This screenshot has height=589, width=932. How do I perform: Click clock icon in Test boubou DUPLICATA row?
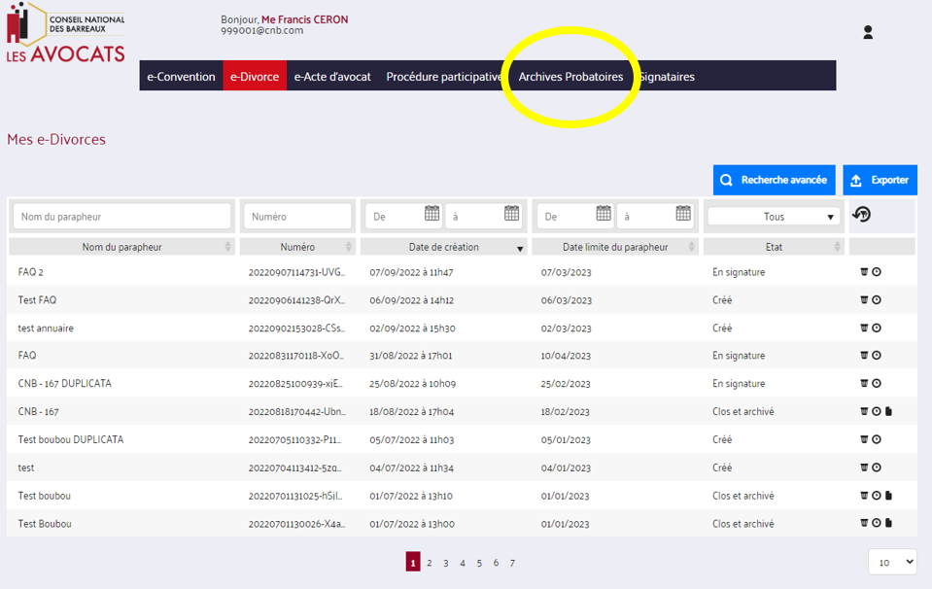coord(877,439)
